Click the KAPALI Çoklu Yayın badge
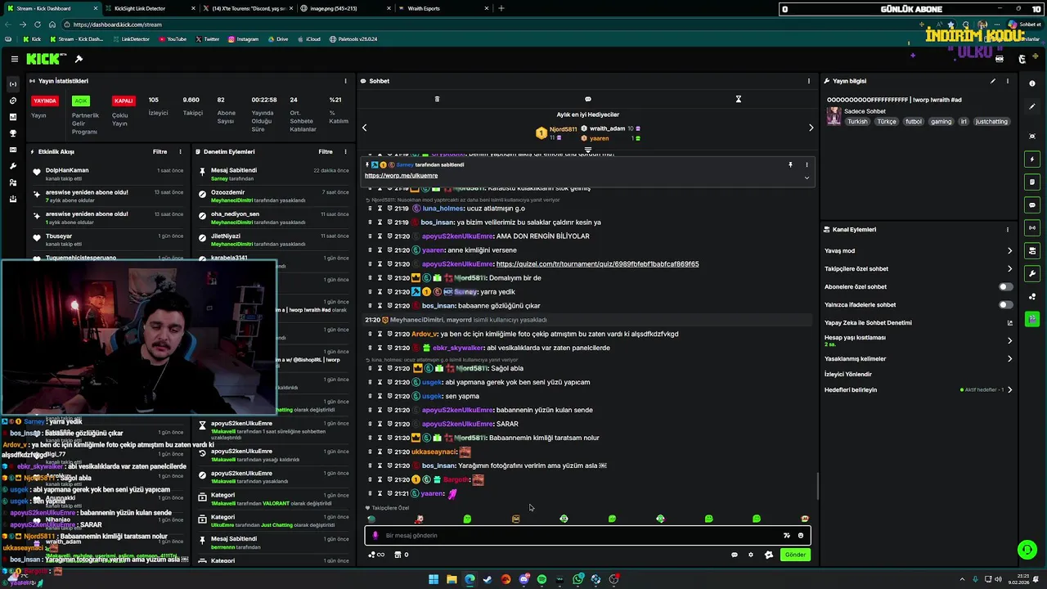 point(124,101)
